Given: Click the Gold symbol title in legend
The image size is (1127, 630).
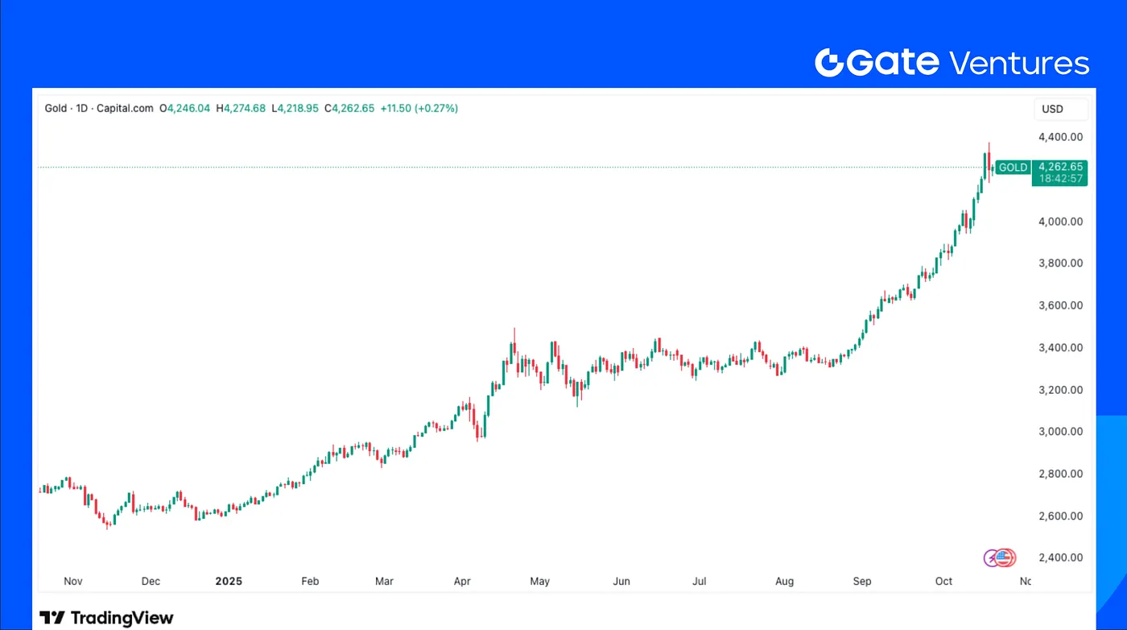Looking at the screenshot, I should 56,108.
